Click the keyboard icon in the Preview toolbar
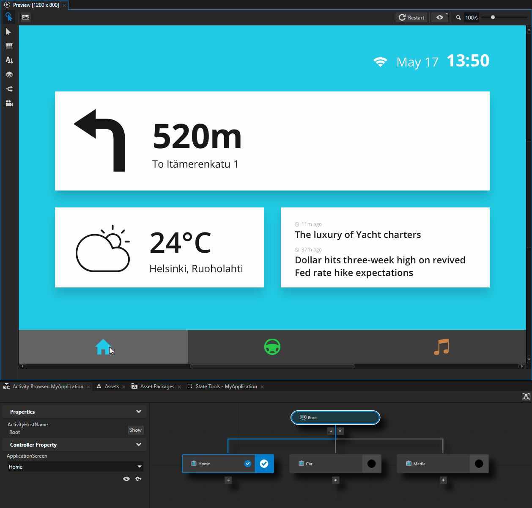 26,17
